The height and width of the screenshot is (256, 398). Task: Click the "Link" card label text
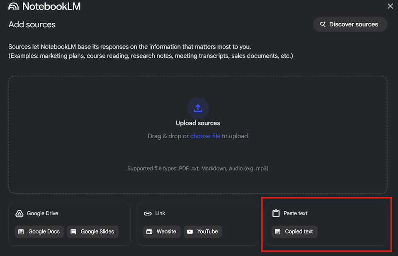click(x=160, y=213)
